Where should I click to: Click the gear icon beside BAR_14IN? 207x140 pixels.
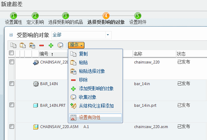pyautogui.click(x=36, y=84)
